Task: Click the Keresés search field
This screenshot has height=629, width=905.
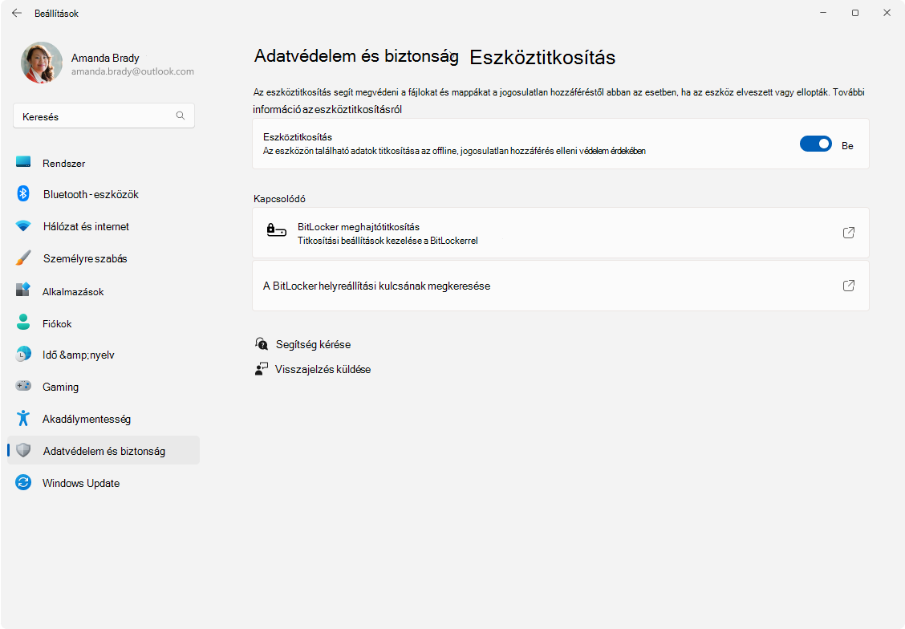Action: pyautogui.click(x=103, y=116)
